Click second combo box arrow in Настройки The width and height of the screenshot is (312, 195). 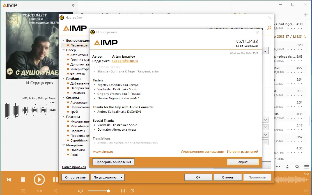coord(266,127)
